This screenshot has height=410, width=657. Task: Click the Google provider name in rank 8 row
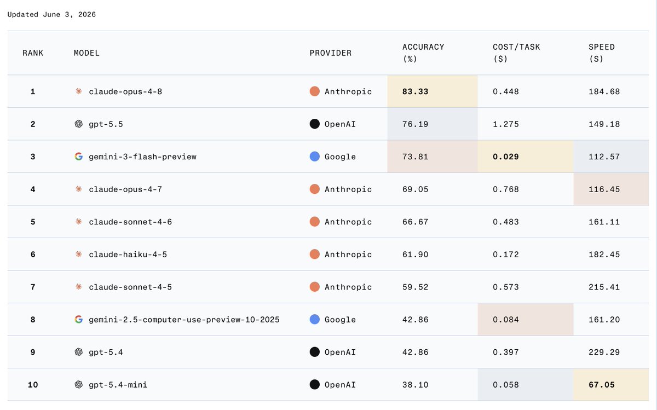[340, 320]
